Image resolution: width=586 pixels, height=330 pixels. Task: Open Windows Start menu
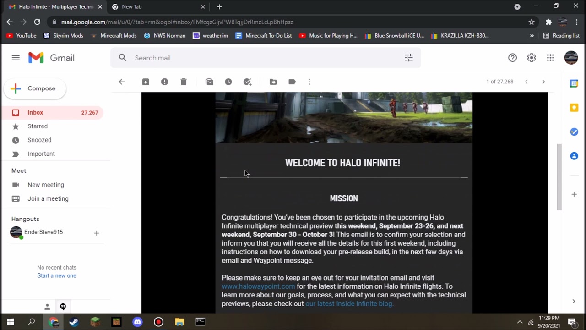[10, 322]
